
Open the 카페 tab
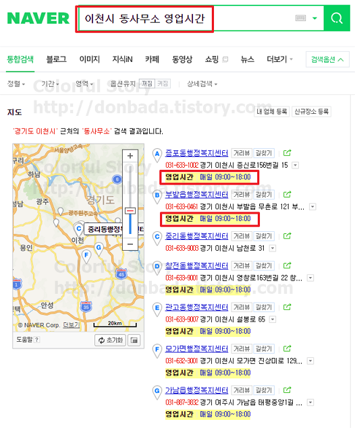coord(152,59)
